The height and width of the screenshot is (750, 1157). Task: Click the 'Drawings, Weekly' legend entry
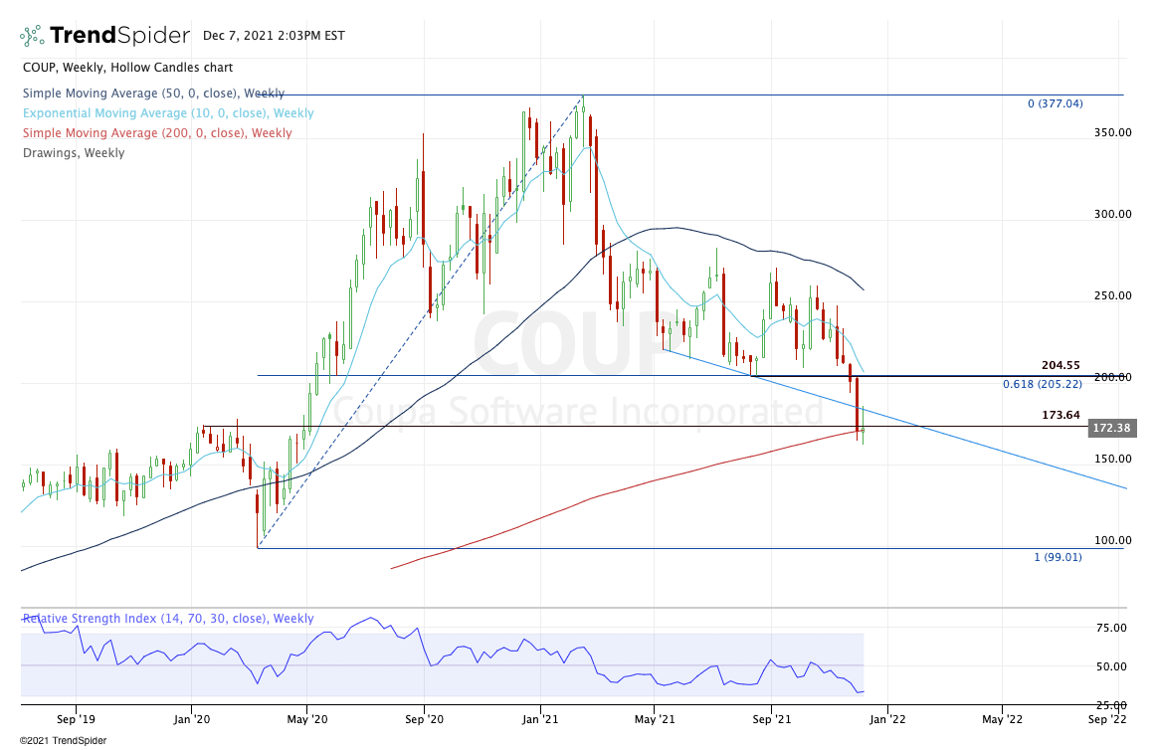tap(74, 152)
